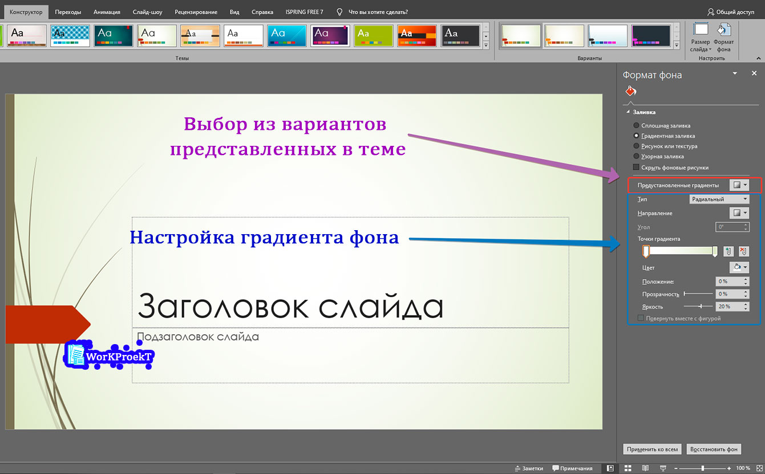Open the Слайд-шоу ribbon tab
Viewport: 765px width, 474px height.
point(147,11)
